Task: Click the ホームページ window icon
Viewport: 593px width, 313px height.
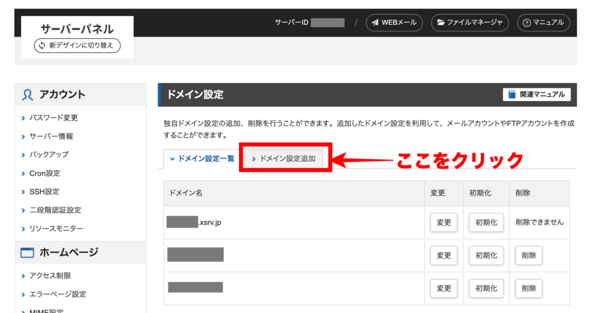Action: click(27, 252)
